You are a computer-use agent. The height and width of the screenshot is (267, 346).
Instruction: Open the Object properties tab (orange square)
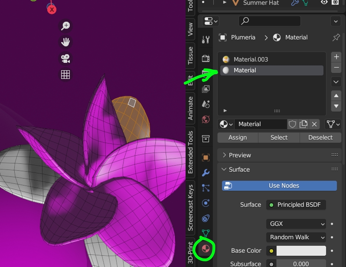[206, 157]
